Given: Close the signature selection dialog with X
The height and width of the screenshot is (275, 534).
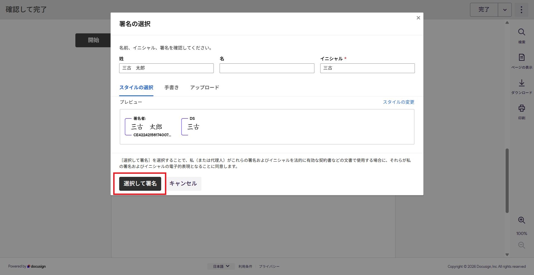Looking at the screenshot, I should (x=418, y=18).
